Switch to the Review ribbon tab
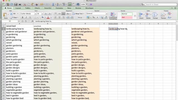 click(x=78, y=8)
